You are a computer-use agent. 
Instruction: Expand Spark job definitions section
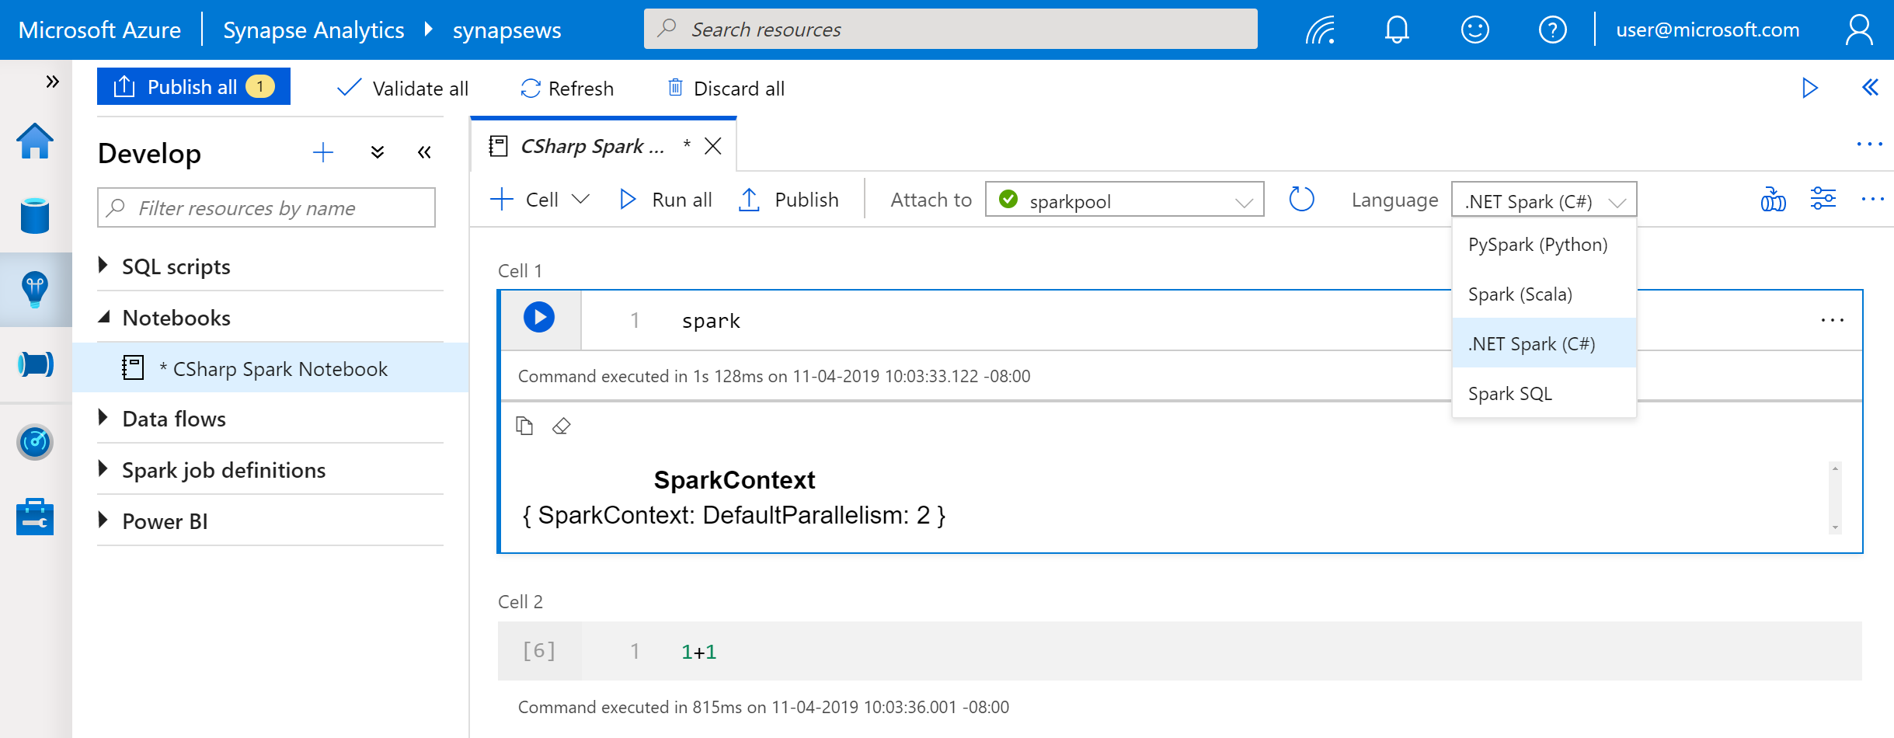[103, 469]
